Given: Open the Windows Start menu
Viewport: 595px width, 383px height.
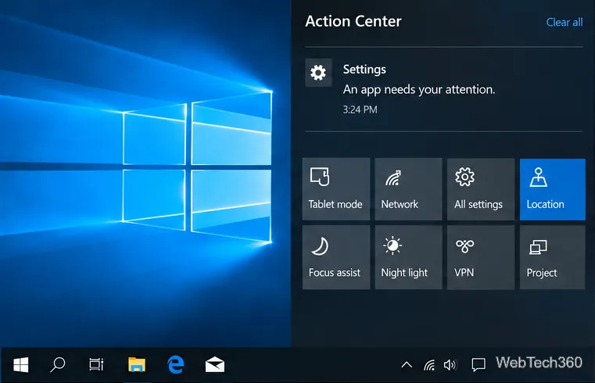Looking at the screenshot, I should pyautogui.click(x=21, y=365).
